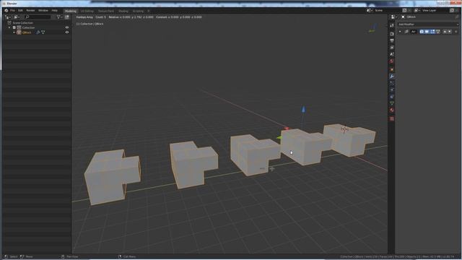Switch to the UV Editing workspace tab
This screenshot has height=260, width=462.
87,11
